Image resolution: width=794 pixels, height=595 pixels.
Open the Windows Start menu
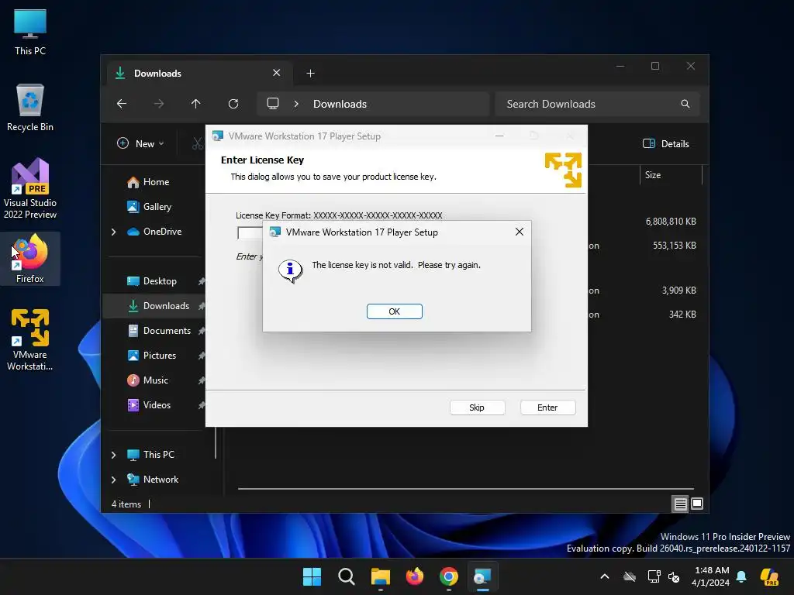coord(312,576)
